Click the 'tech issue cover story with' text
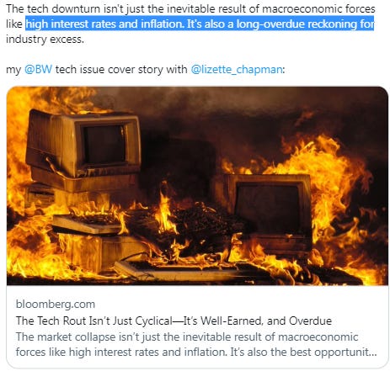390x371 pixels. 121,69
